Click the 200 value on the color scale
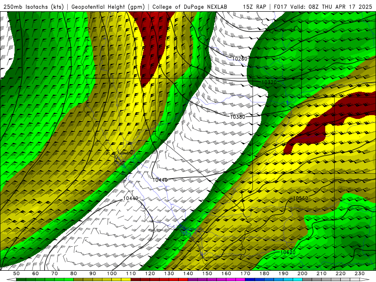 click(302, 274)
